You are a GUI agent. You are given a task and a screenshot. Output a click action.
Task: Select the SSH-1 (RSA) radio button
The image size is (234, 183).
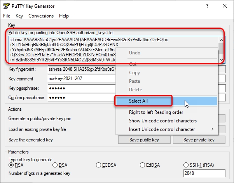[187, 165]
